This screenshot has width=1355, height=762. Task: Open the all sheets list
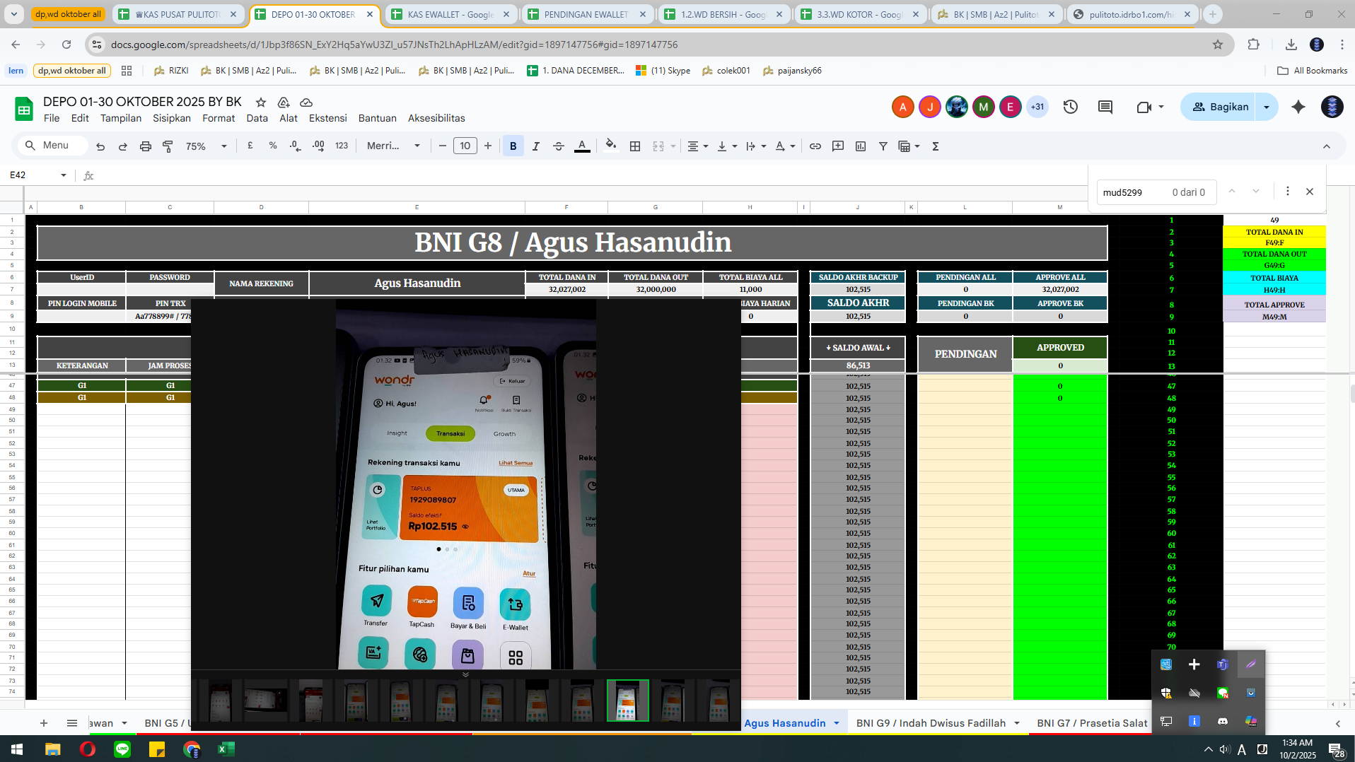click(72, 723)
